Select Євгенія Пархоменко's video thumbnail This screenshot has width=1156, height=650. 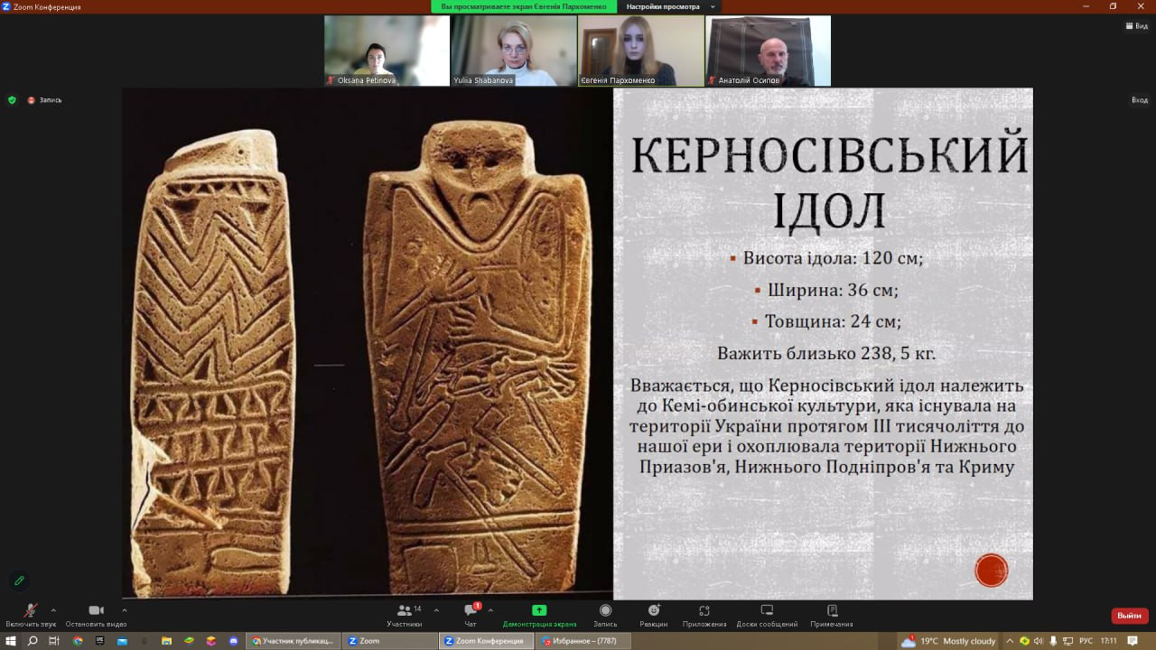click(x=641, y=51)
